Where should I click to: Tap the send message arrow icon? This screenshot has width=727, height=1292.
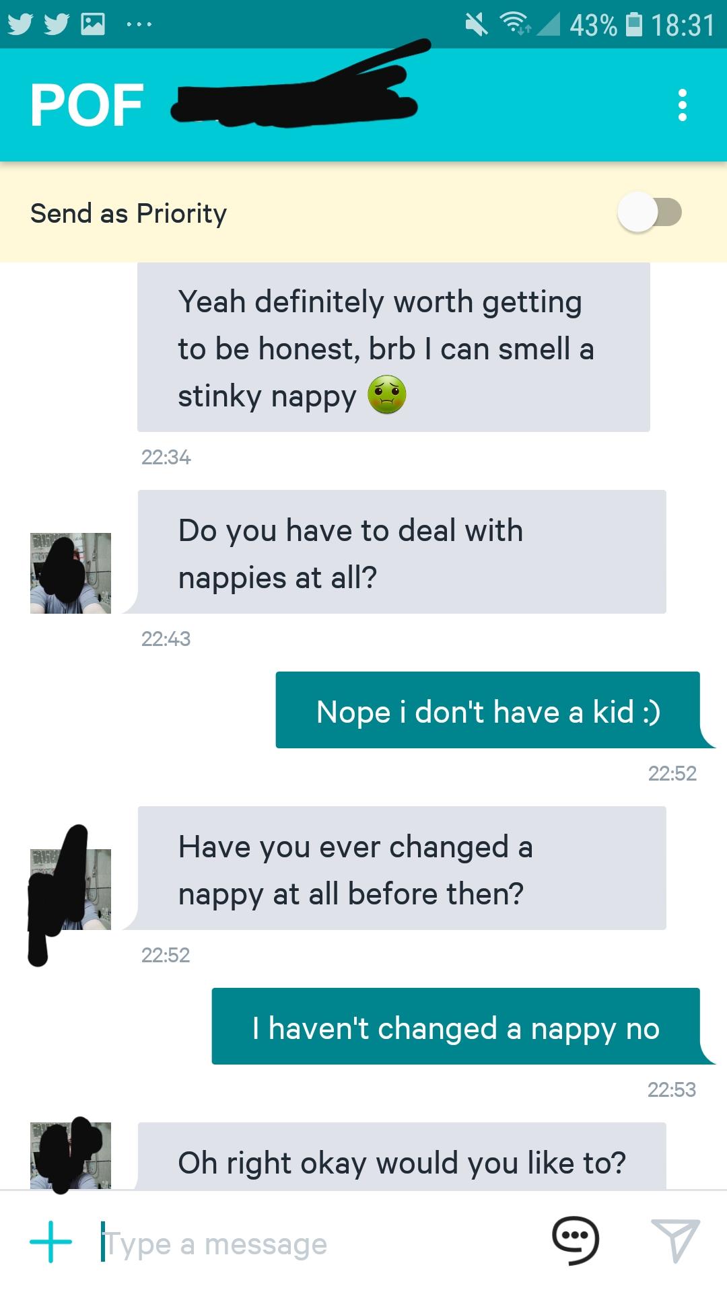pyautogui.click(x=676, y=1240)
